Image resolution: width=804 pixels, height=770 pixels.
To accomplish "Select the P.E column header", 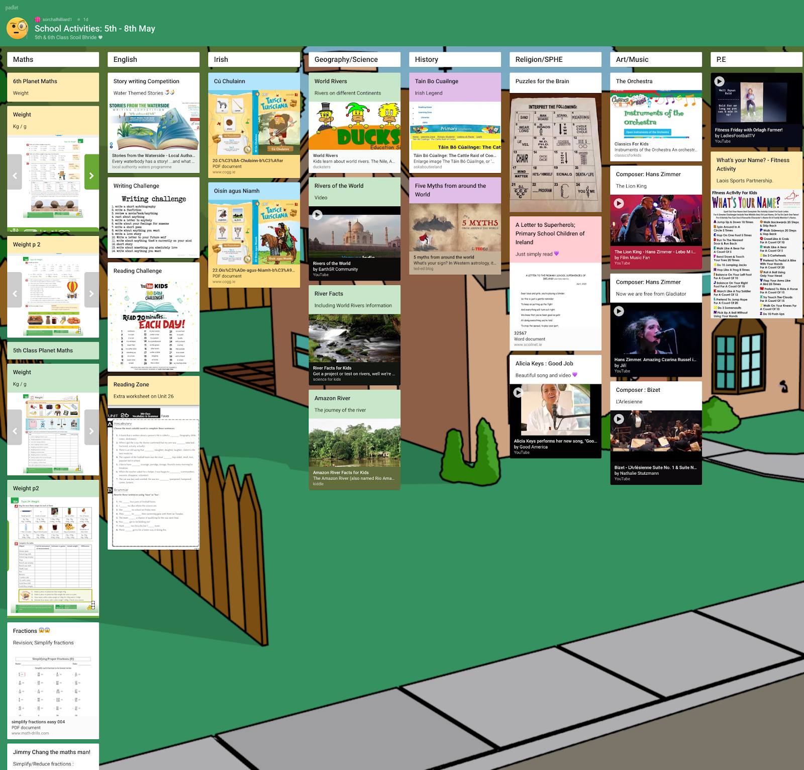I will pos(756,59).
